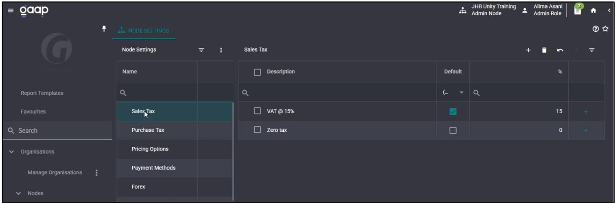Click the trash delete icon in Sales Tax toolbar
Screen dimensions: 616x203
544,50
